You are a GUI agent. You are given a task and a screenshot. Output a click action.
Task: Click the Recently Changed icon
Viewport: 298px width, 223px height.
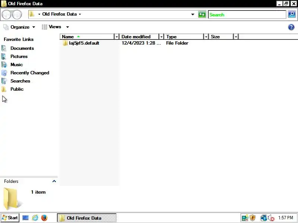click(4, 73)
